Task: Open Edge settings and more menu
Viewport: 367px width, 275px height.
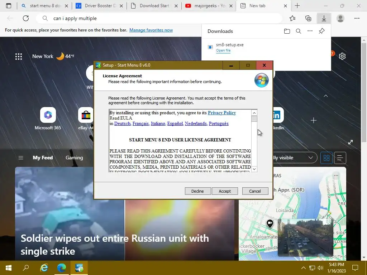Action: click(x=357, y=18)
